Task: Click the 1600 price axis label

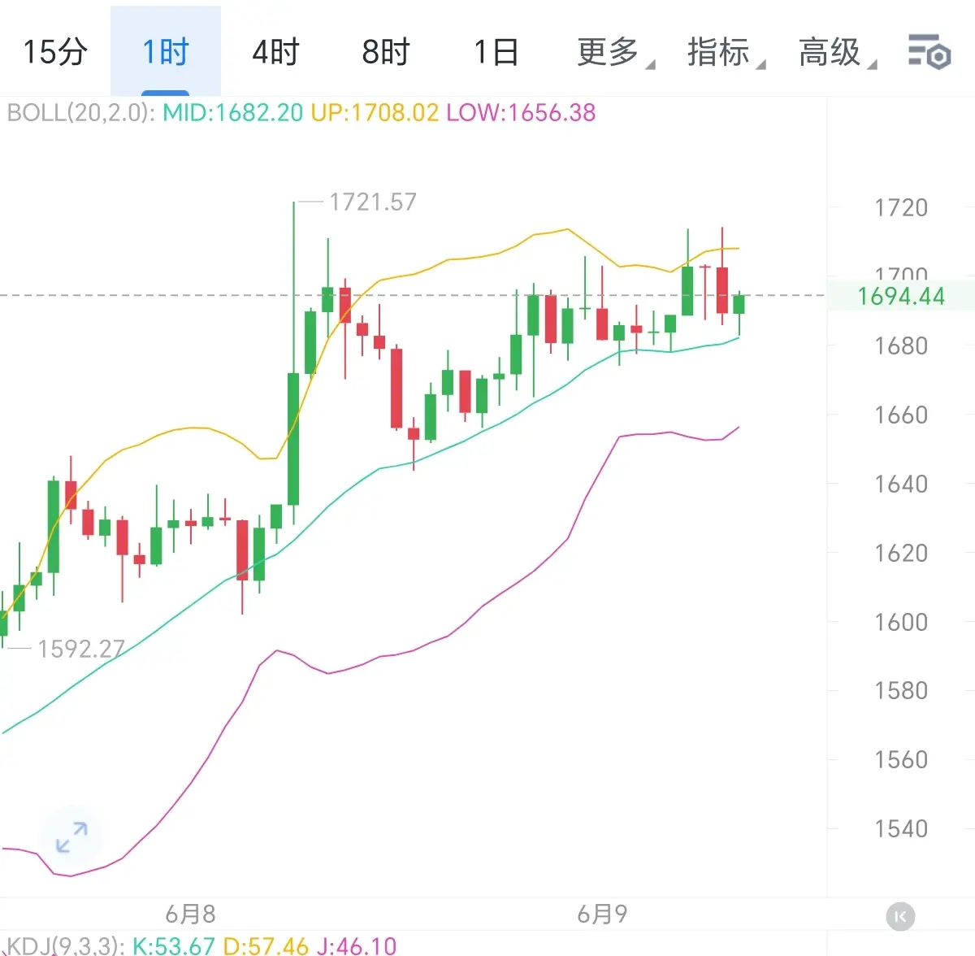Action: click(901, 623)
